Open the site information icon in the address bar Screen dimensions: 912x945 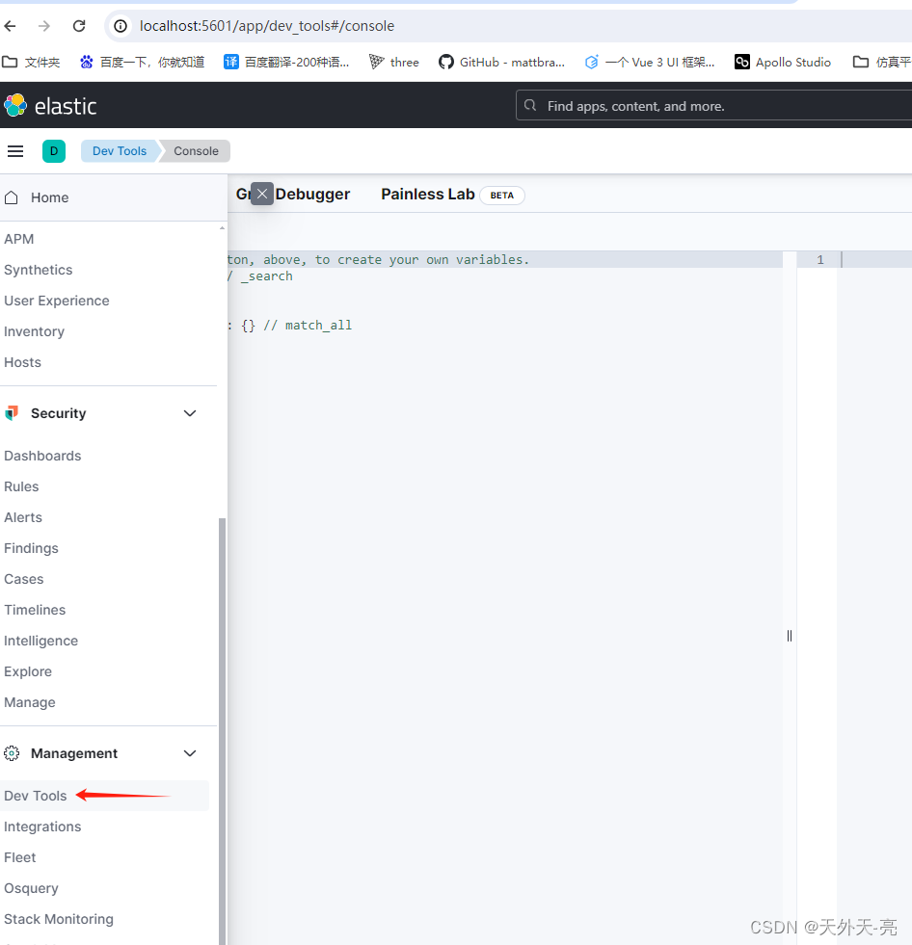(x=121, y=26)
